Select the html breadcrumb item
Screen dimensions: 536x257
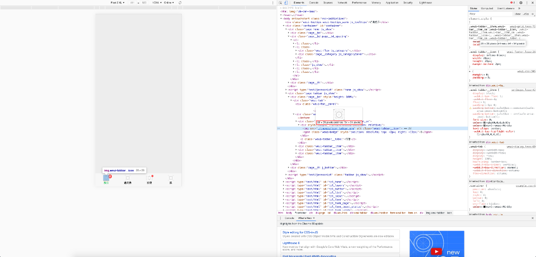281,213
